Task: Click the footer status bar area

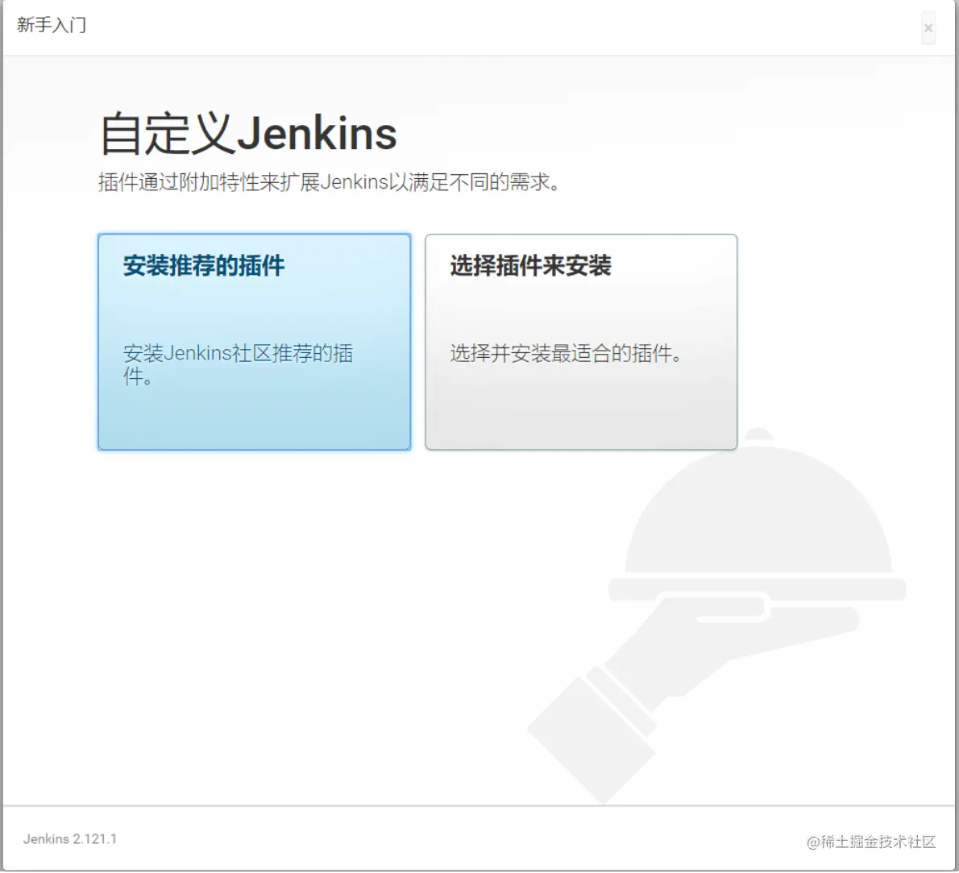Action: (x=479, y=838)
